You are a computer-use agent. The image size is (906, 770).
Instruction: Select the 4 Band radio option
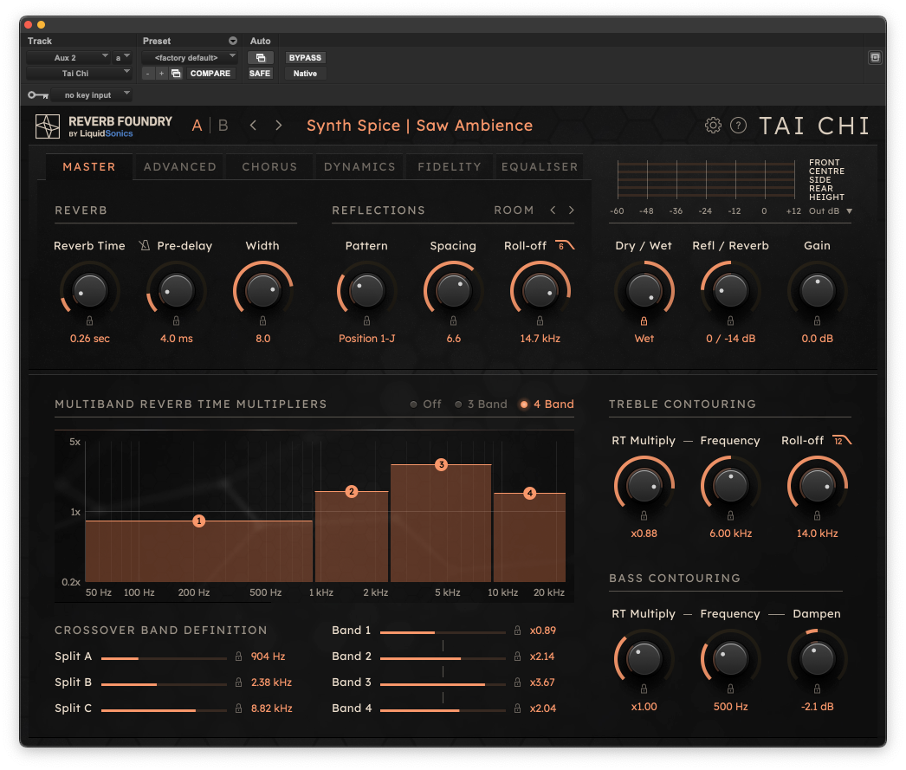click(x=547, y=404)
